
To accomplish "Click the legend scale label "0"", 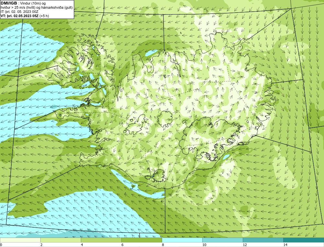I will click(x=1, y=245).
